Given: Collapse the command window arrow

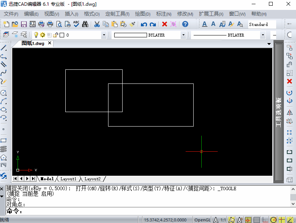Looking at the screenshot, I should coord(2,196).
